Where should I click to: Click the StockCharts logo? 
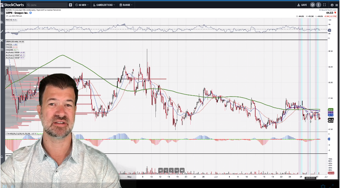(12, 5)
